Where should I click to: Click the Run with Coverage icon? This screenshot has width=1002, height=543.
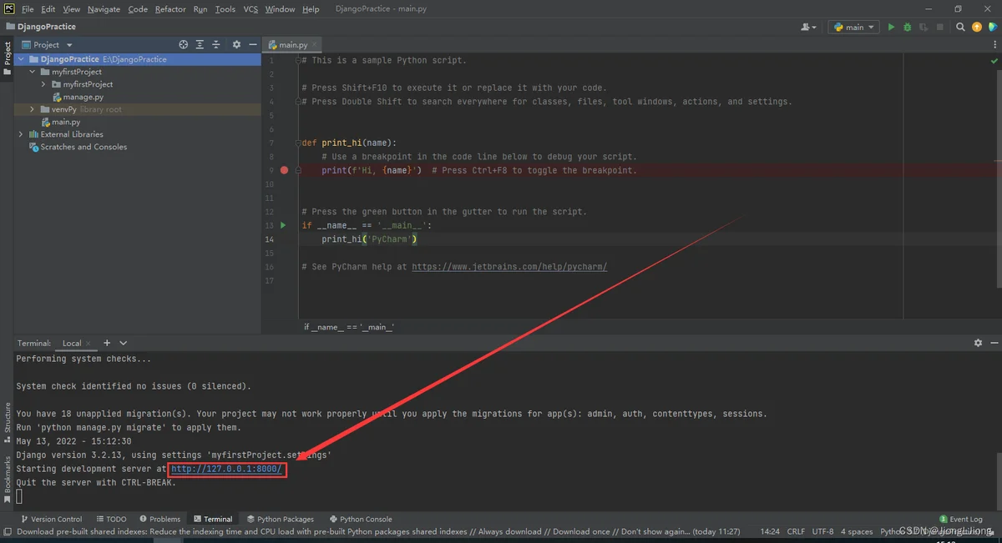[924, 28]
